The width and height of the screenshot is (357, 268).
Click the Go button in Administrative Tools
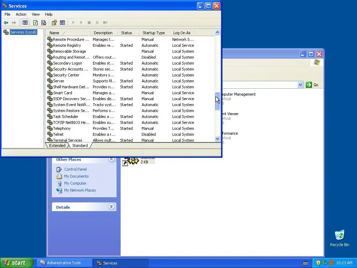[312, 85]
